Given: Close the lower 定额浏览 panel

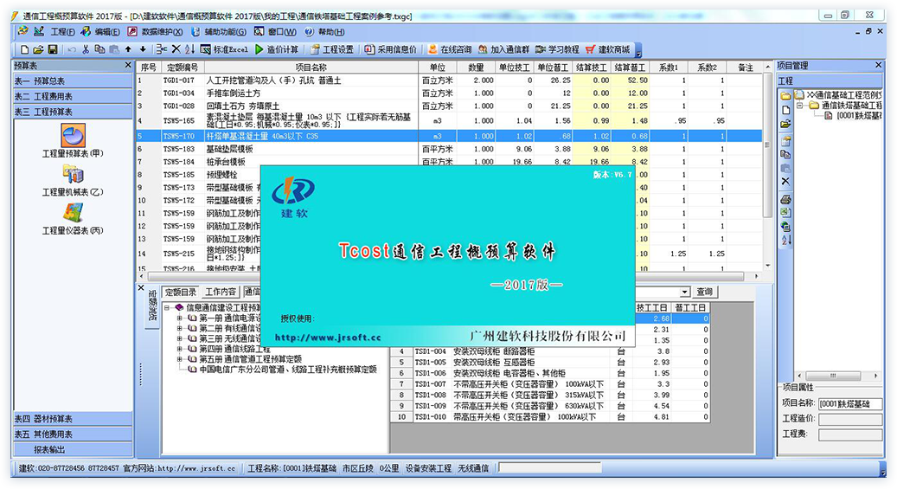Looking at the screenshot, I should point(141,288).
